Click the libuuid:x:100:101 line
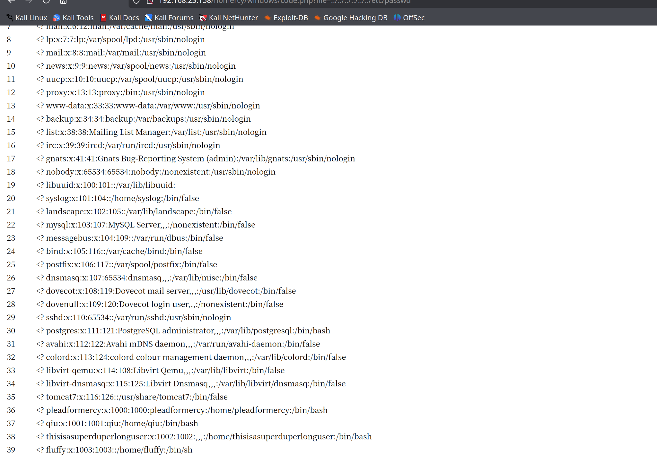The image size is (657, 455). [106, 185]
